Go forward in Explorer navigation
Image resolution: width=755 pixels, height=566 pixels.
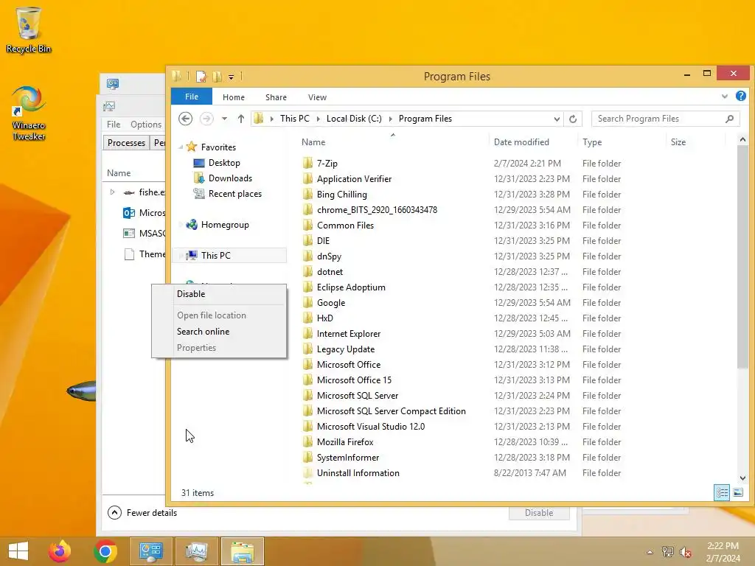tap(206, 119)
